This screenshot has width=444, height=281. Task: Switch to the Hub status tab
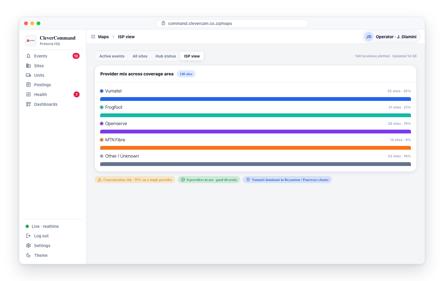point(166,56)
